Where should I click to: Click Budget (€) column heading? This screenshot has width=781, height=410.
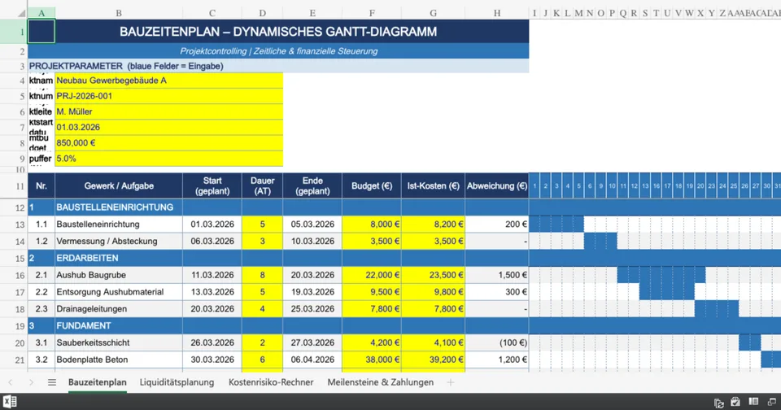pyautogui.click(x=372, y=185)
